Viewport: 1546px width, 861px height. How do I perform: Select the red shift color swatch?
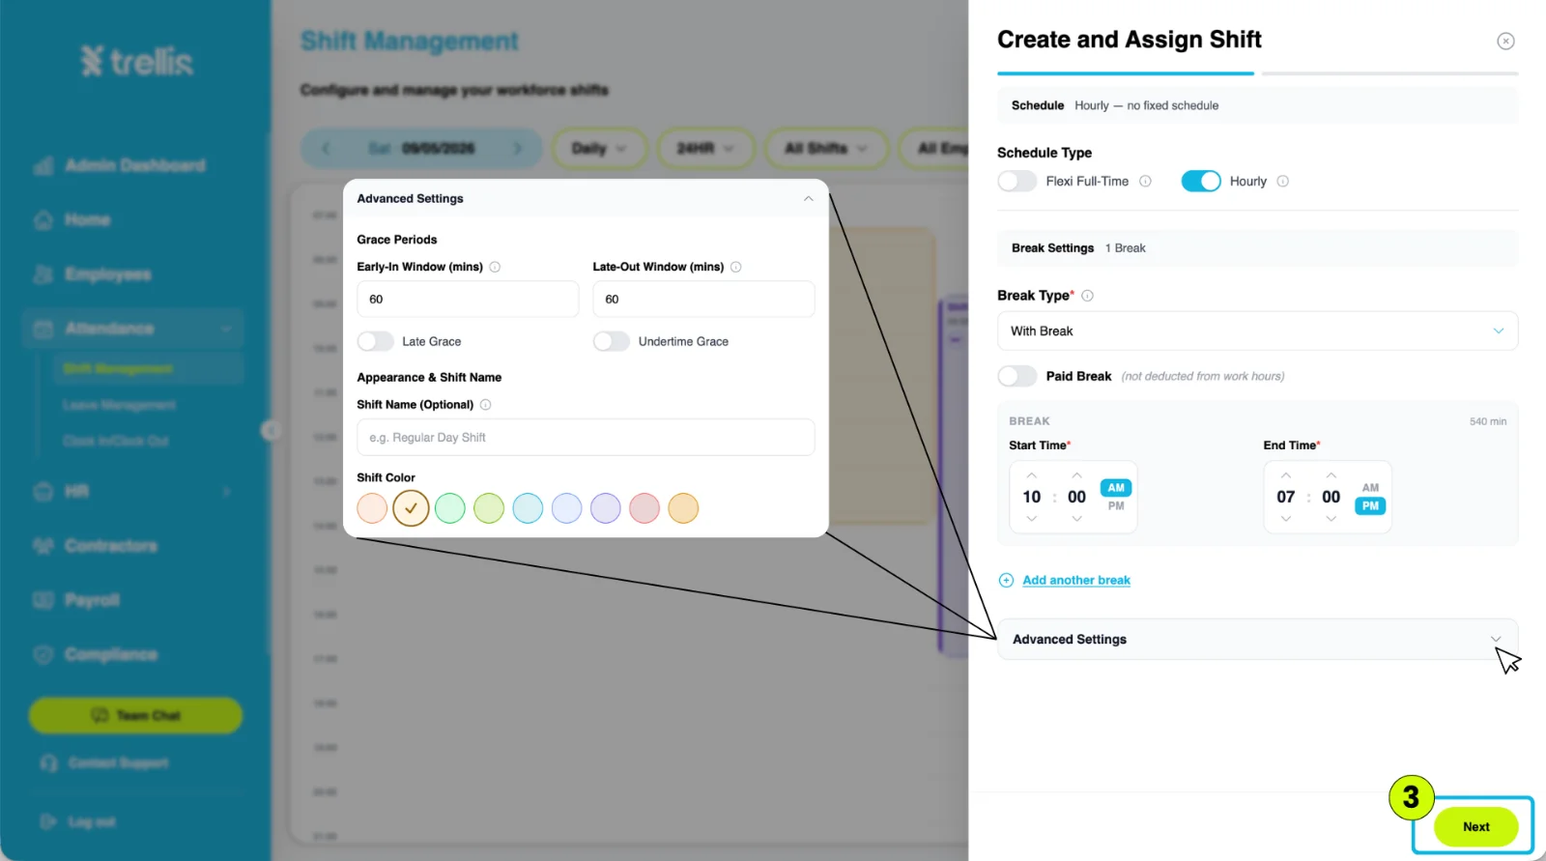click(x=644, y=508)
